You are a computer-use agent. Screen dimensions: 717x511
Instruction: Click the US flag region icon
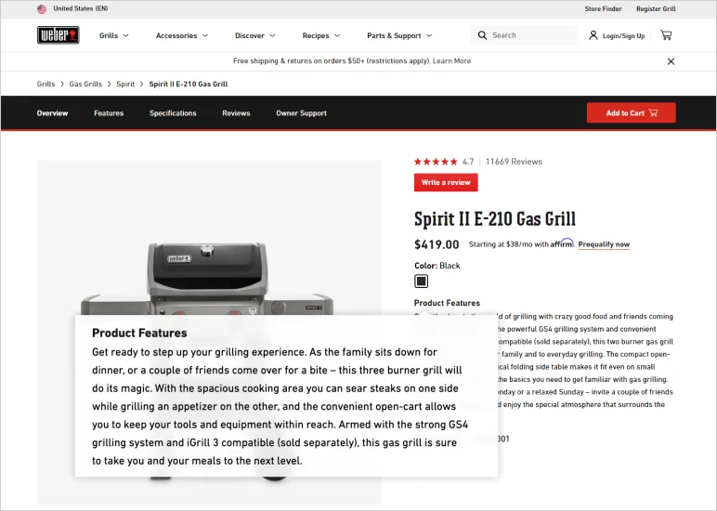42,8
